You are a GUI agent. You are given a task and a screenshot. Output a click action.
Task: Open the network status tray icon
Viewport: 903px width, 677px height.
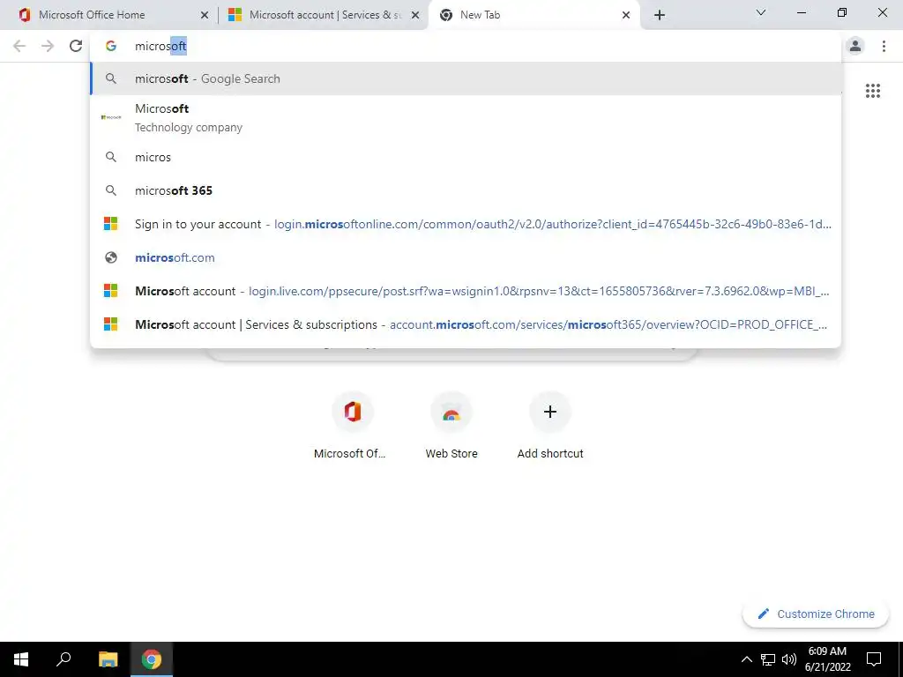click(767, 659)
